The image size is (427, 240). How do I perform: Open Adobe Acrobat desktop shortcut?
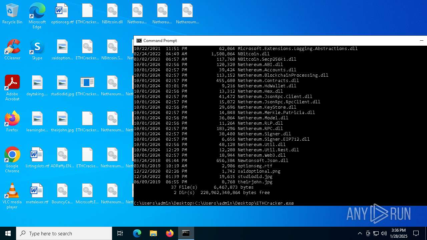pos(12,88)
